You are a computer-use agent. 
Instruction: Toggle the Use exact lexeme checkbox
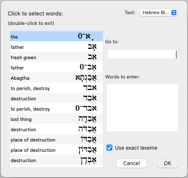109,148
